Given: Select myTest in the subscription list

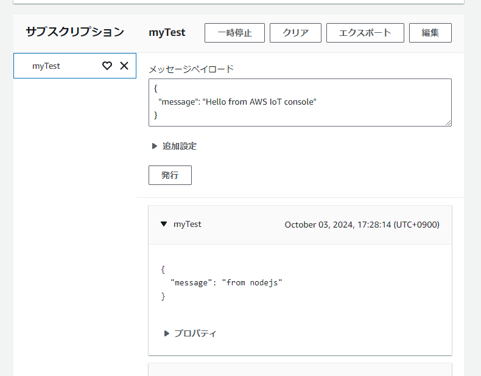Looking at the screenshot, I should (x=46, y=66).
